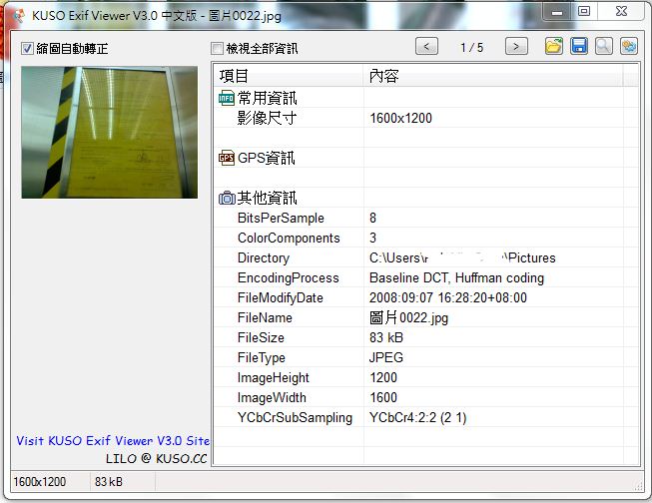Click the magnifying glass search icon
The height and width of the screenshot is (503, 652).
pos(604,46)
